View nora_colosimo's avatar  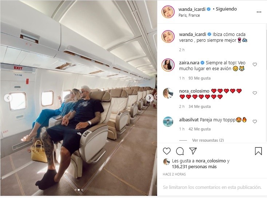tap(168, 93)
